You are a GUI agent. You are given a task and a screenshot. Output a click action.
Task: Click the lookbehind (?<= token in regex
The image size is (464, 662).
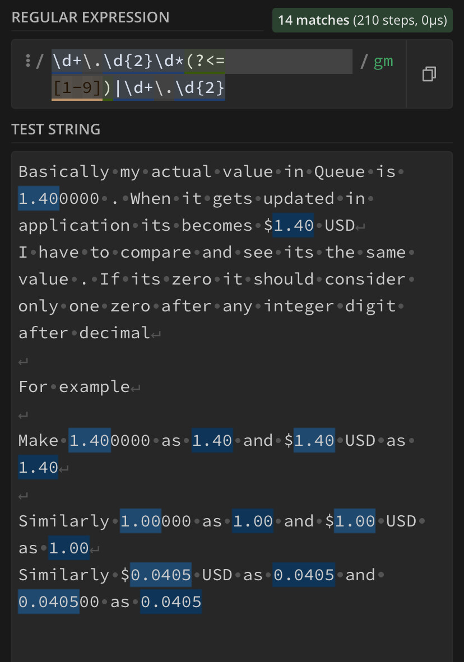[x=205, y=62]
